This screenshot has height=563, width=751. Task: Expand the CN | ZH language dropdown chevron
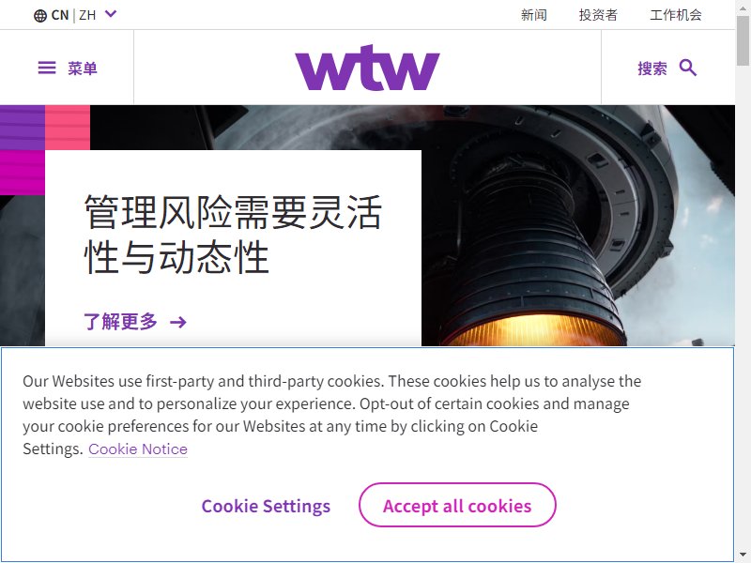pyautogui.click(x=111, y=14)
